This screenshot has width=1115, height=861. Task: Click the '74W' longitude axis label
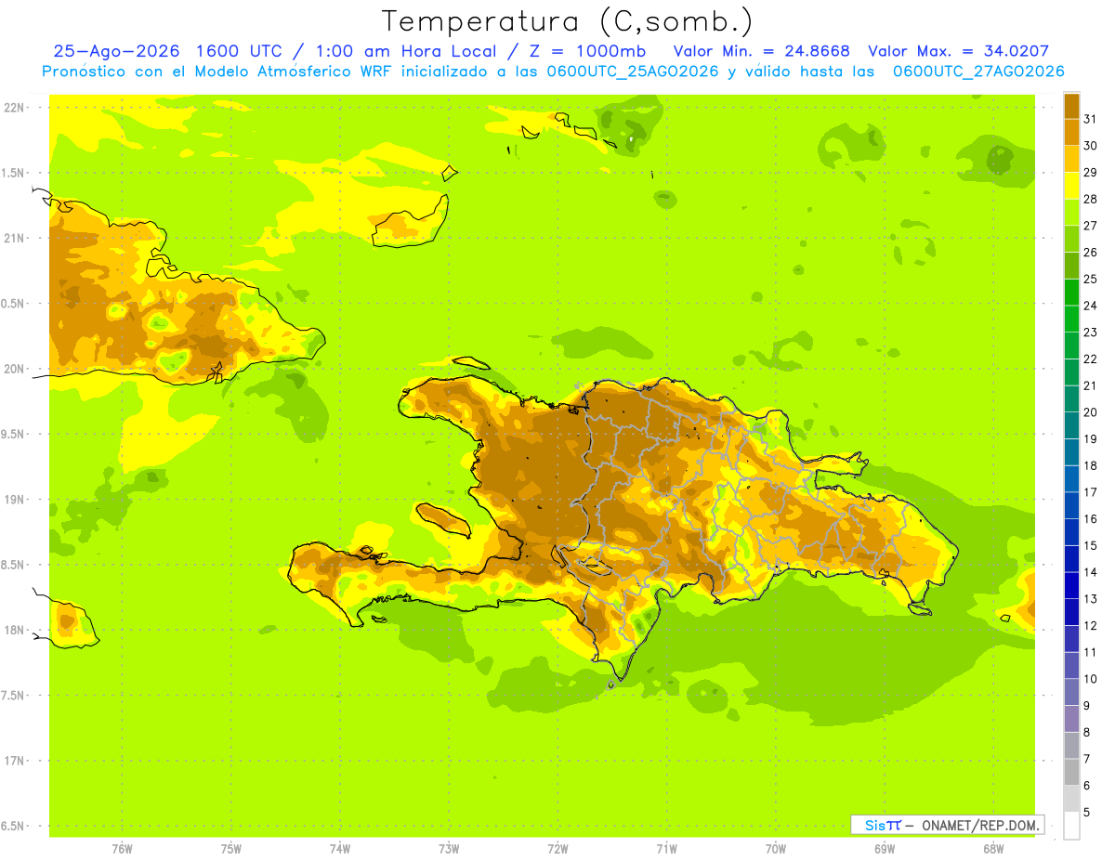coord(340,849)
